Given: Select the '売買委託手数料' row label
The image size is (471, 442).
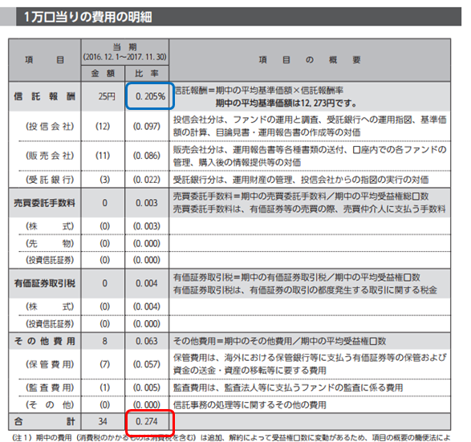Looking at the screenshot, I should pos(44,203).
